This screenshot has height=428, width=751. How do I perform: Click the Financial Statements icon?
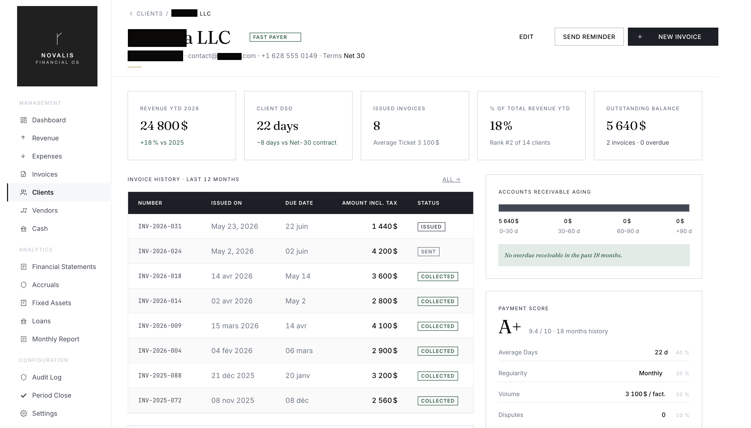click(24, 266)
